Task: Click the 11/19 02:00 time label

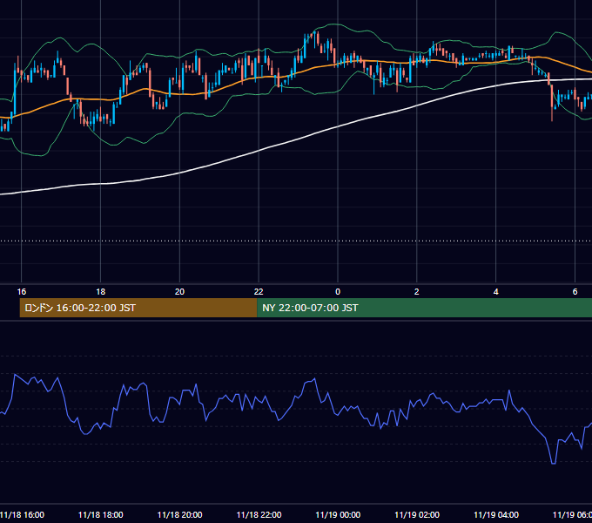Action: pyautogui.click(x=417, y=514)
